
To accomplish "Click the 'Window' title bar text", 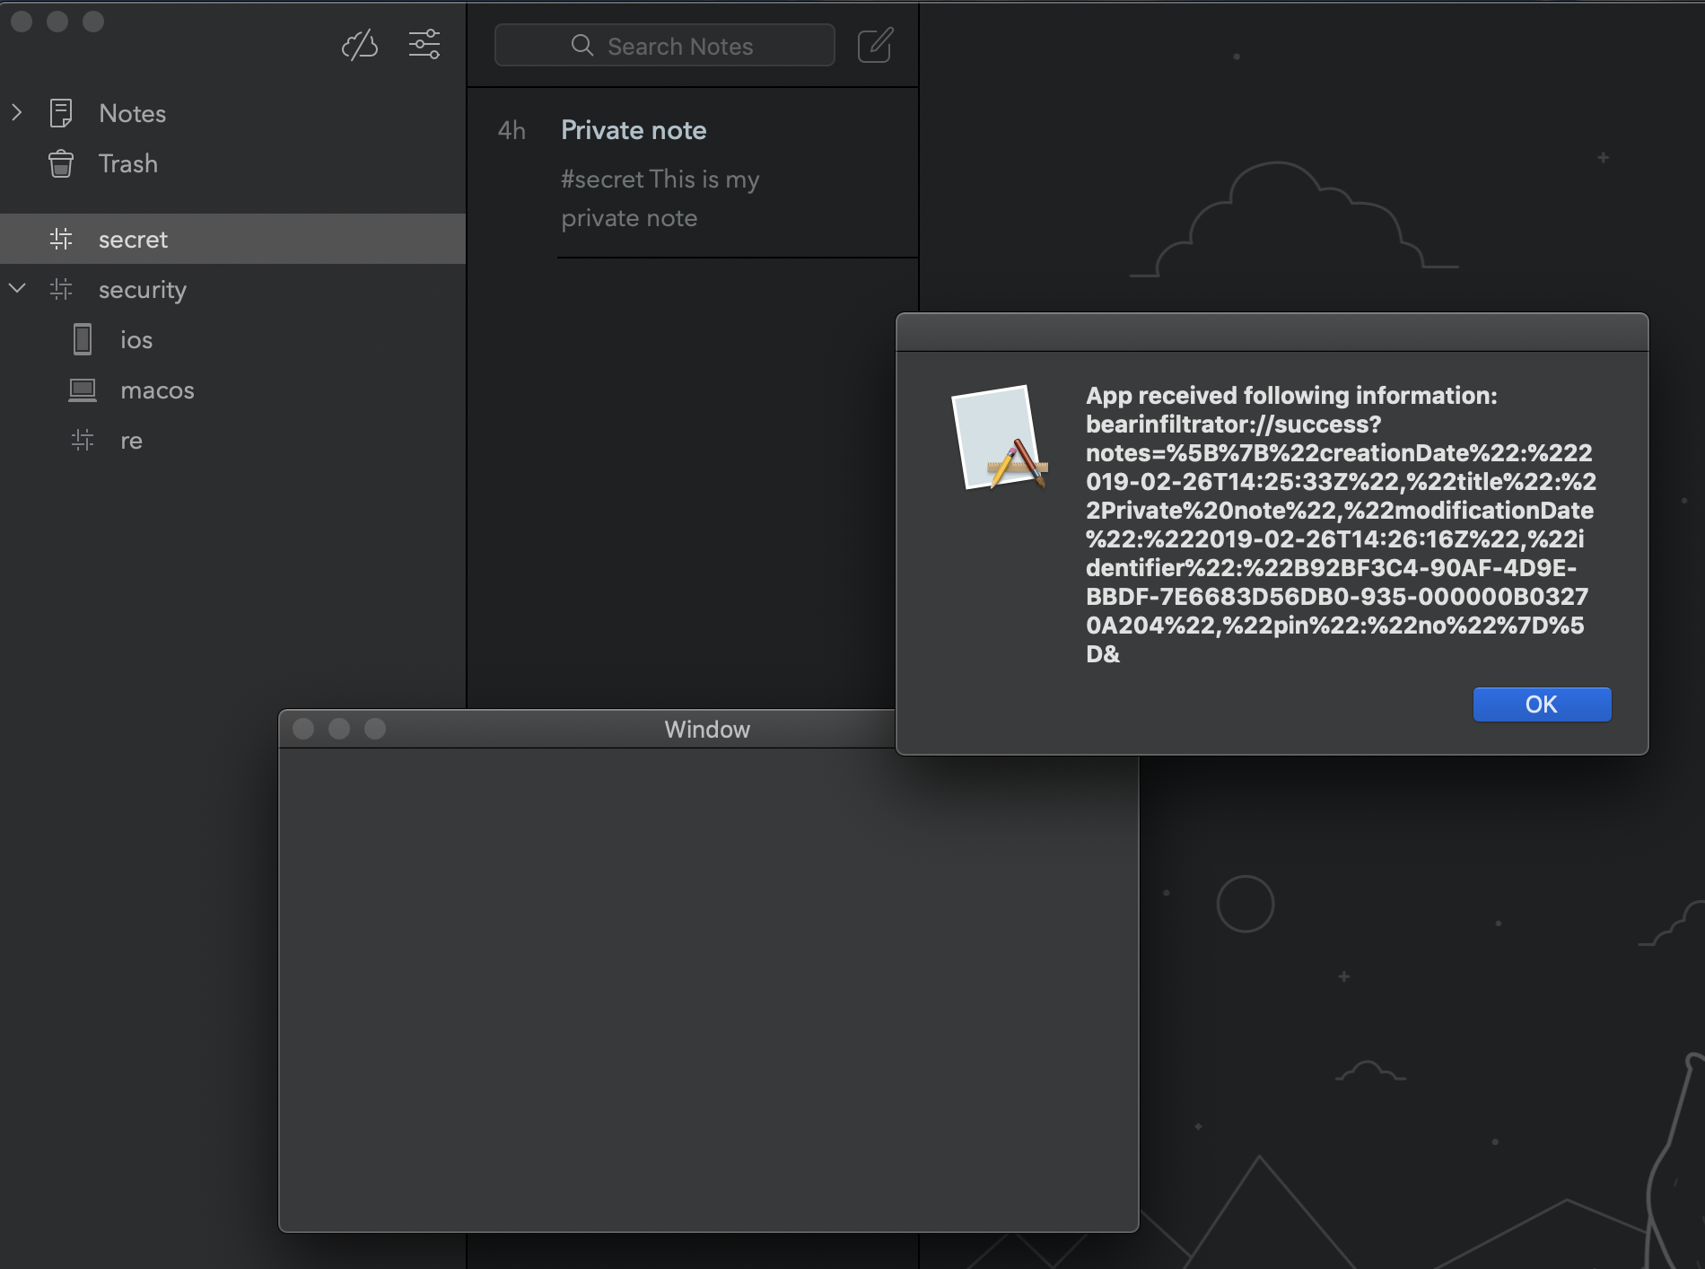I will click(707, 730).
